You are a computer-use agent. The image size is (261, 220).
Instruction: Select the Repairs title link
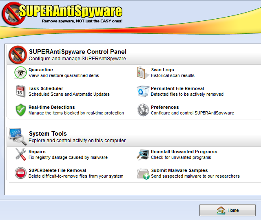click(x=37, y=152)
